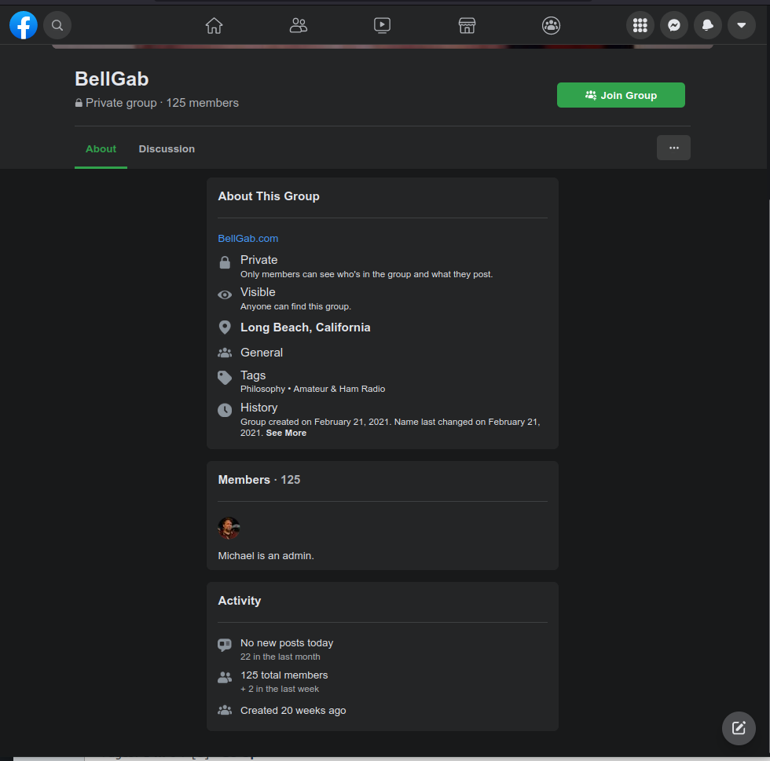770x761 pixels.
Task: Click the BellGab group title
Action: coord(112,79)
